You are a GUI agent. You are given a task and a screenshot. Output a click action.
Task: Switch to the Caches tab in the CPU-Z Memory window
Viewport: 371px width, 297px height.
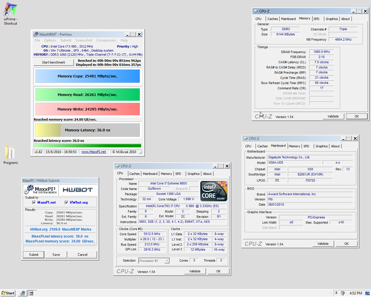pyautogui.click(x=273, y=19)
